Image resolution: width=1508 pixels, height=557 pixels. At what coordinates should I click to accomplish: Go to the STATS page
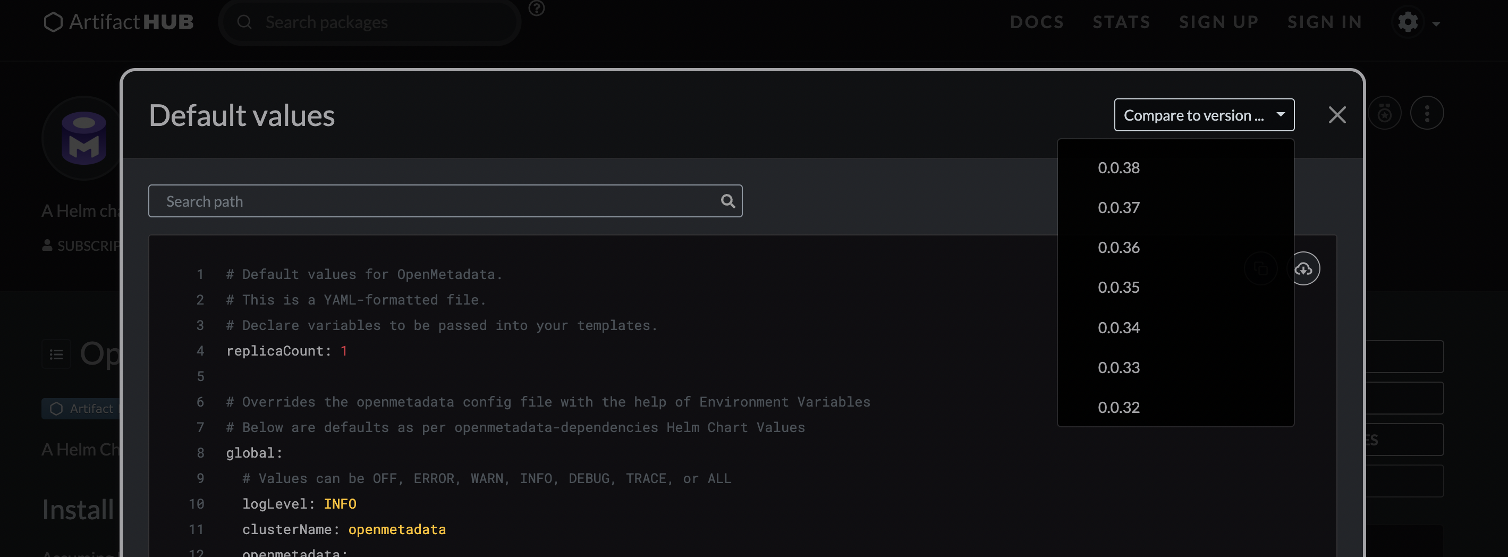click(x=1121, y=22)
